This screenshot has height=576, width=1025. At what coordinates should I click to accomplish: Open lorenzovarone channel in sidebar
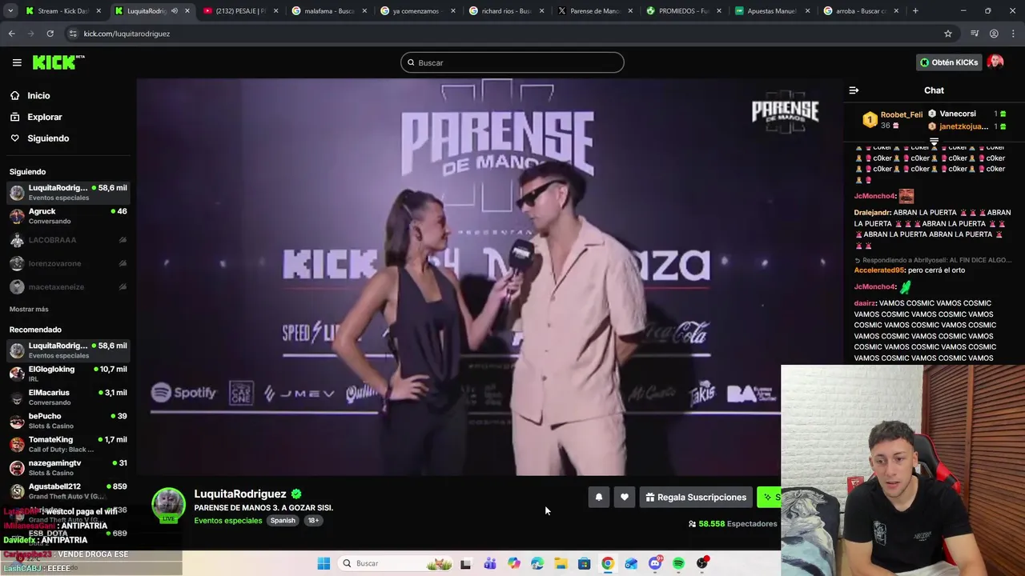click(x=68, y=263)
